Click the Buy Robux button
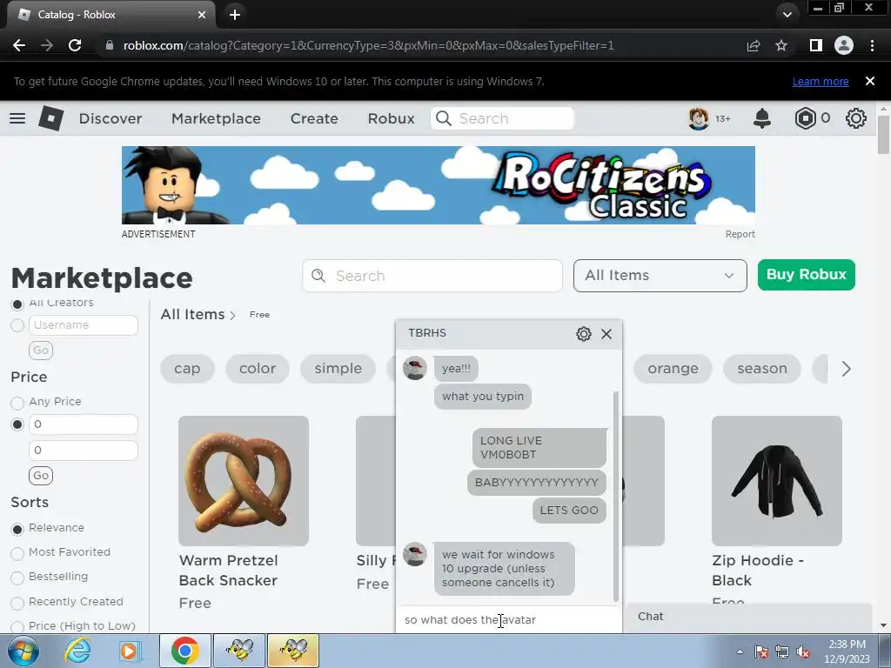 pyautogui.click(x=806, y=275)
